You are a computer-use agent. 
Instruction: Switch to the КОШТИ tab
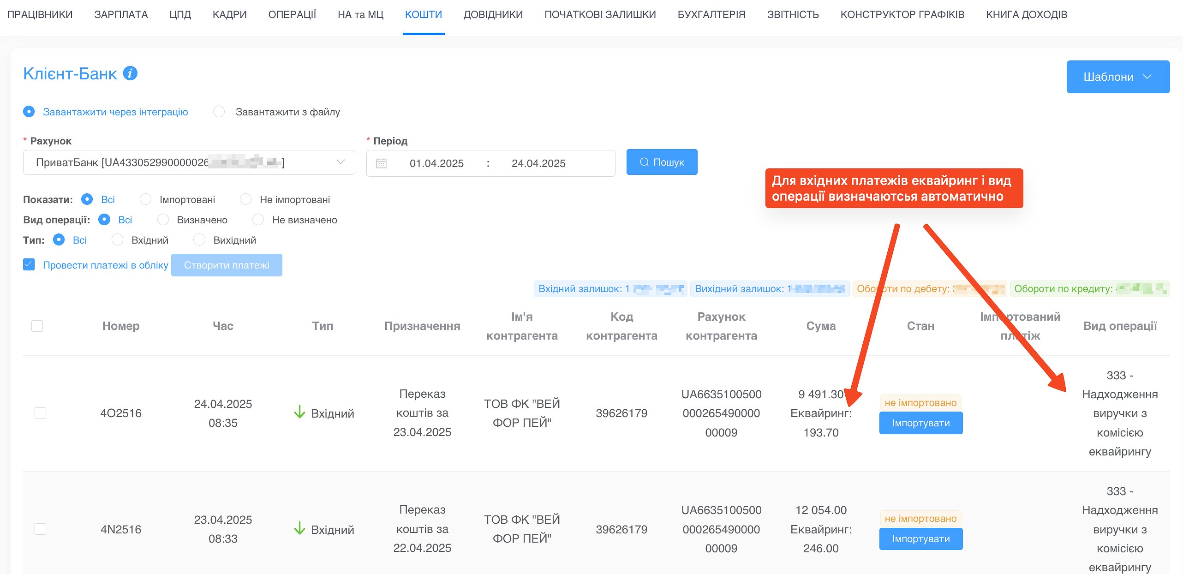coord(423,14)
